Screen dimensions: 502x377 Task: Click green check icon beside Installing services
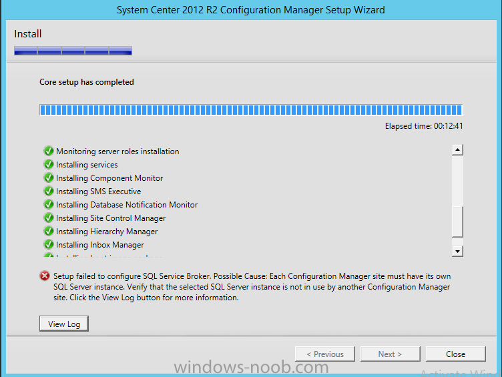tap(48, 165)
